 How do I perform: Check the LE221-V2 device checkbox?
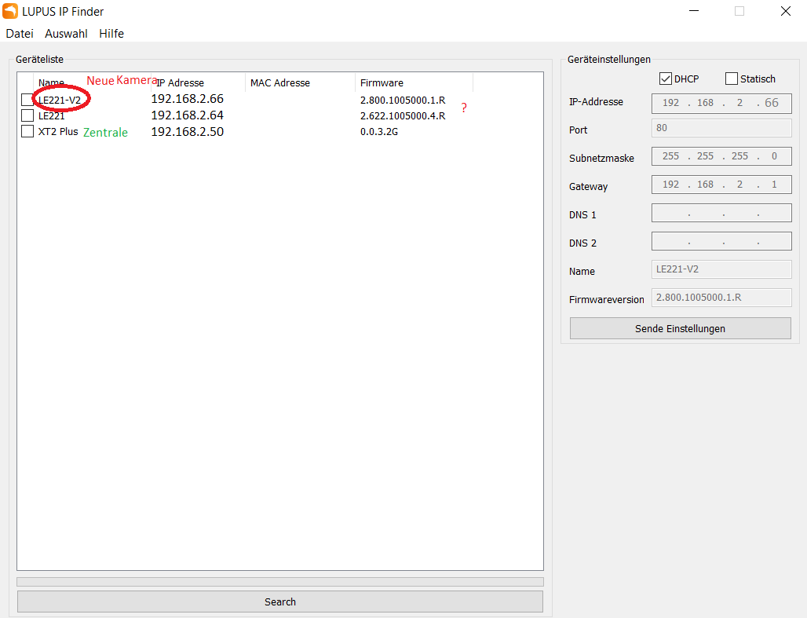click(27, 100)
